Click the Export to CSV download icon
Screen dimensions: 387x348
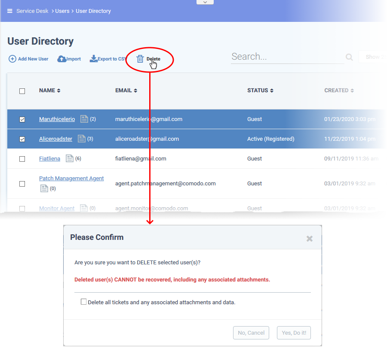94,59
